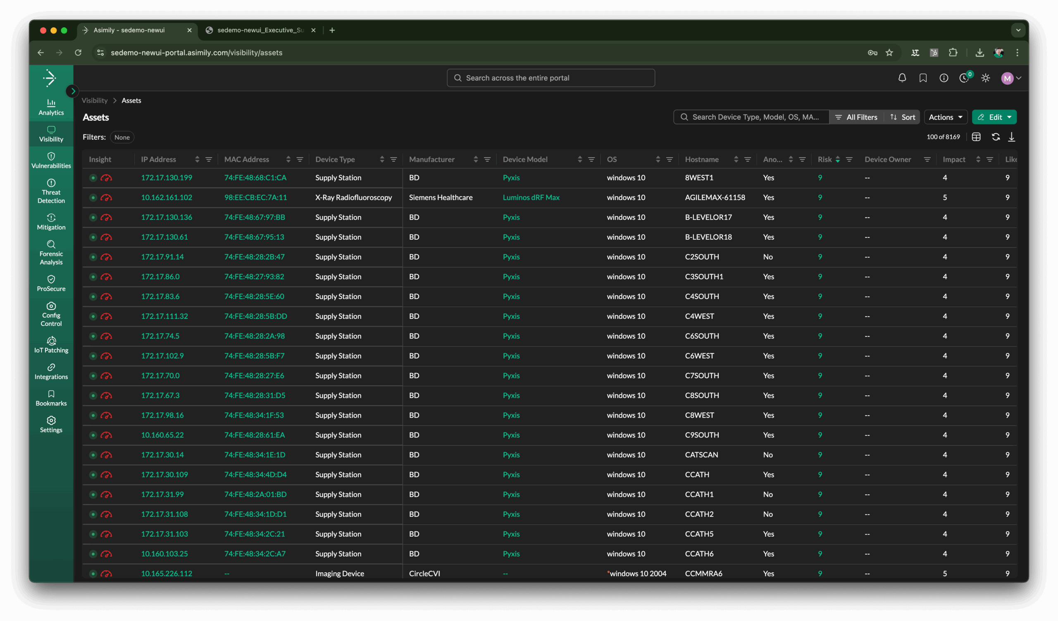The image size is (1058, 621).
Task: Open Analytics in the sidebar
Action: pyautogui.click(x=51, y=107)
